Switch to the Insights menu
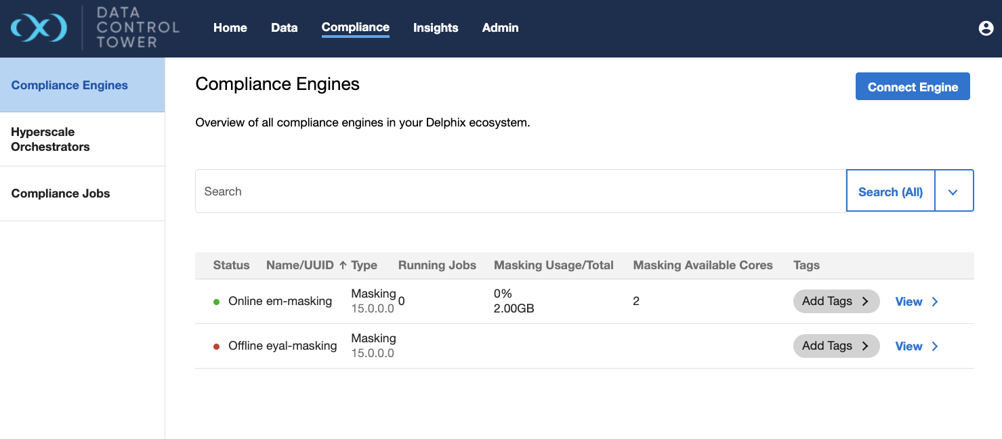The image size is (1002, 439). tap(436, 28)
